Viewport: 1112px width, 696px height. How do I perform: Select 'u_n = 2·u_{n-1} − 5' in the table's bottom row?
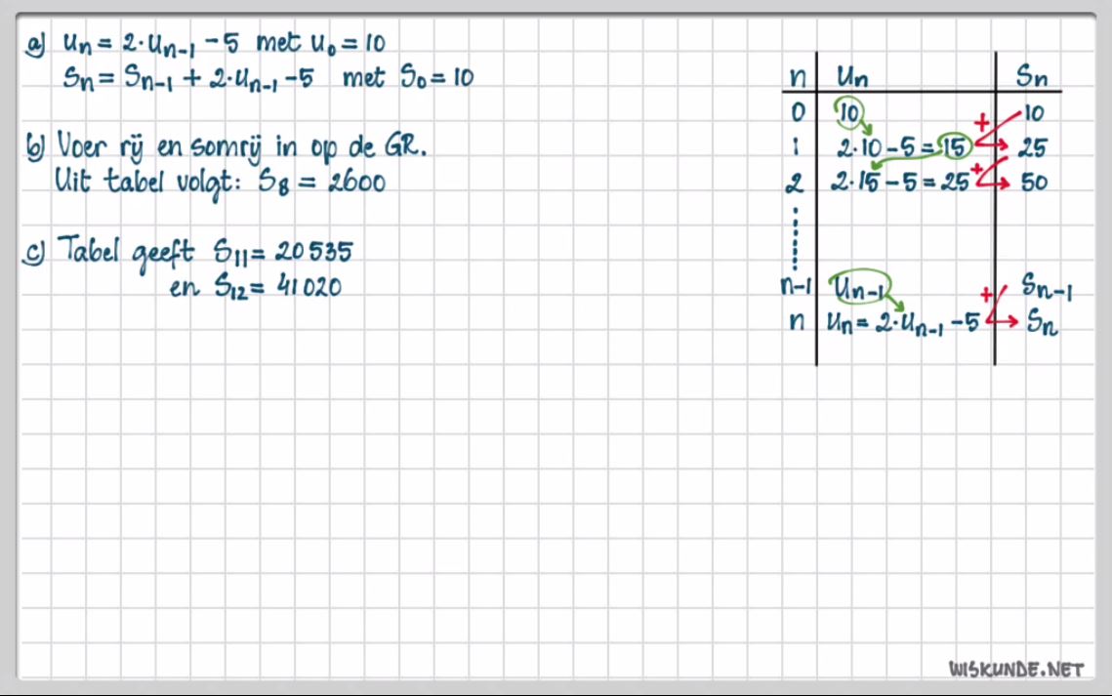point(903,323)
